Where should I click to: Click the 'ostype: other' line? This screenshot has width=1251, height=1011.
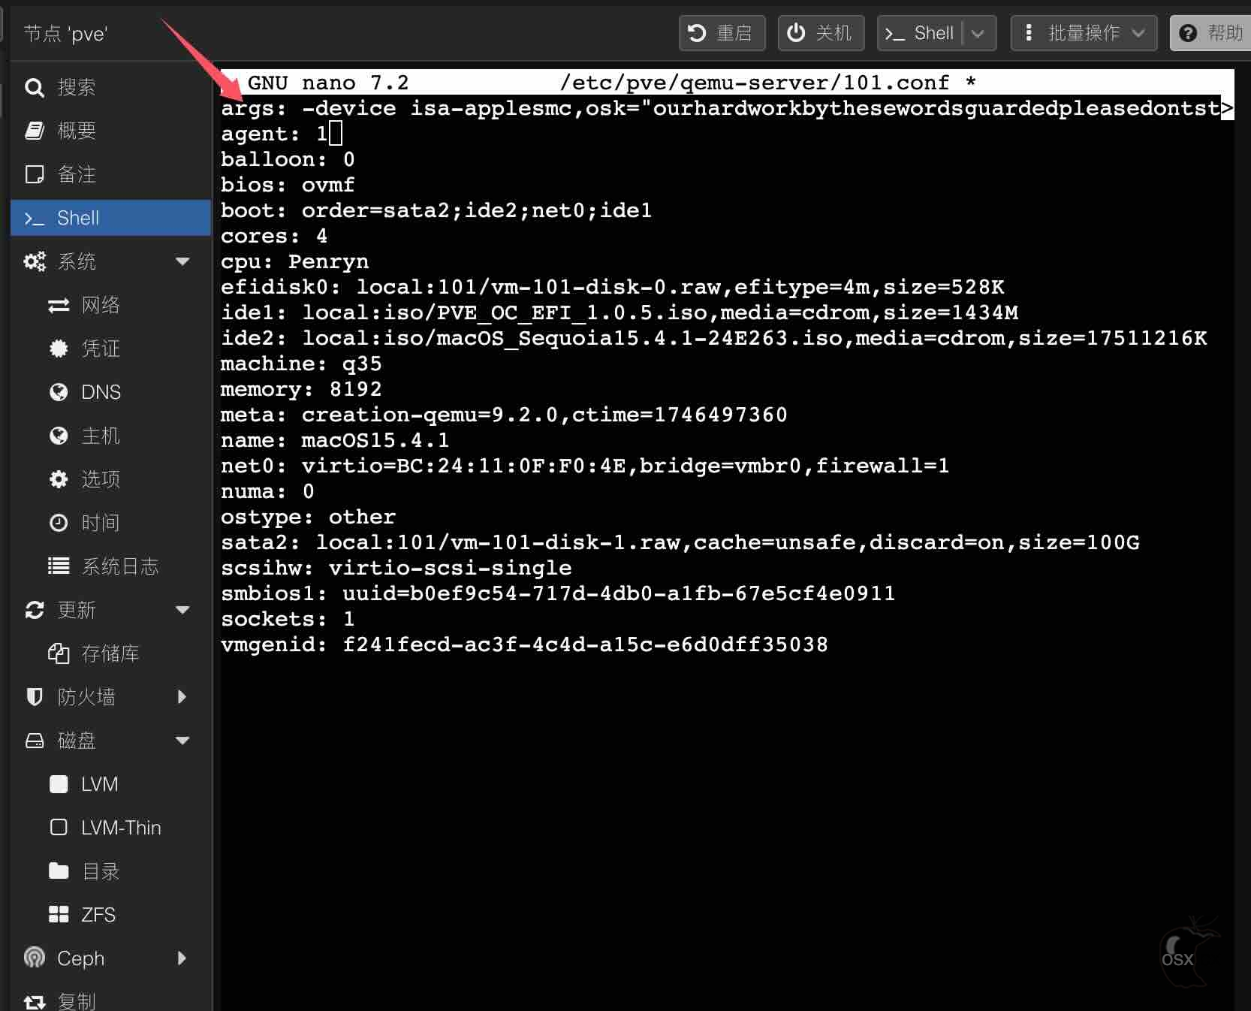[308, 517]
